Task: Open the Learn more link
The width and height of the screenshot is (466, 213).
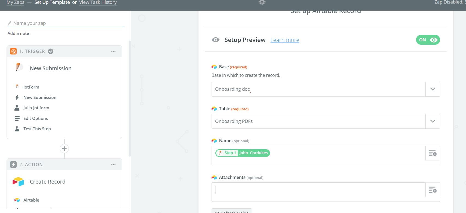Action: pos(285,40)
